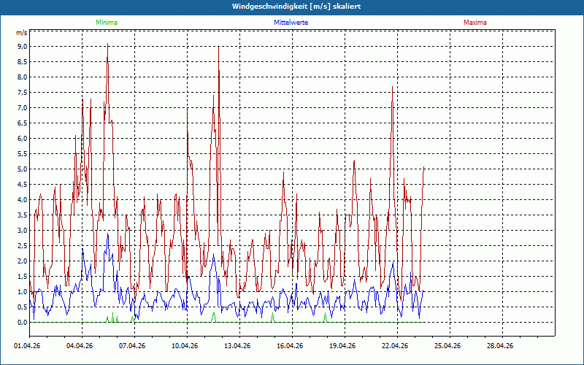Click the 07.04.26 date on the x-axis
This screenshot has height=365, width=584.
pos(134,346)
